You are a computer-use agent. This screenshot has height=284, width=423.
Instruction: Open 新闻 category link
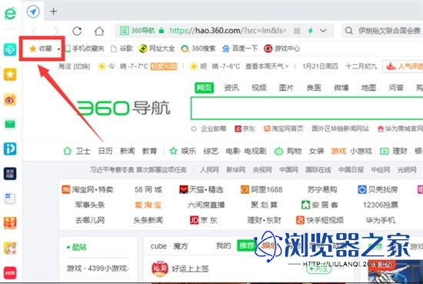coord(128,151)
